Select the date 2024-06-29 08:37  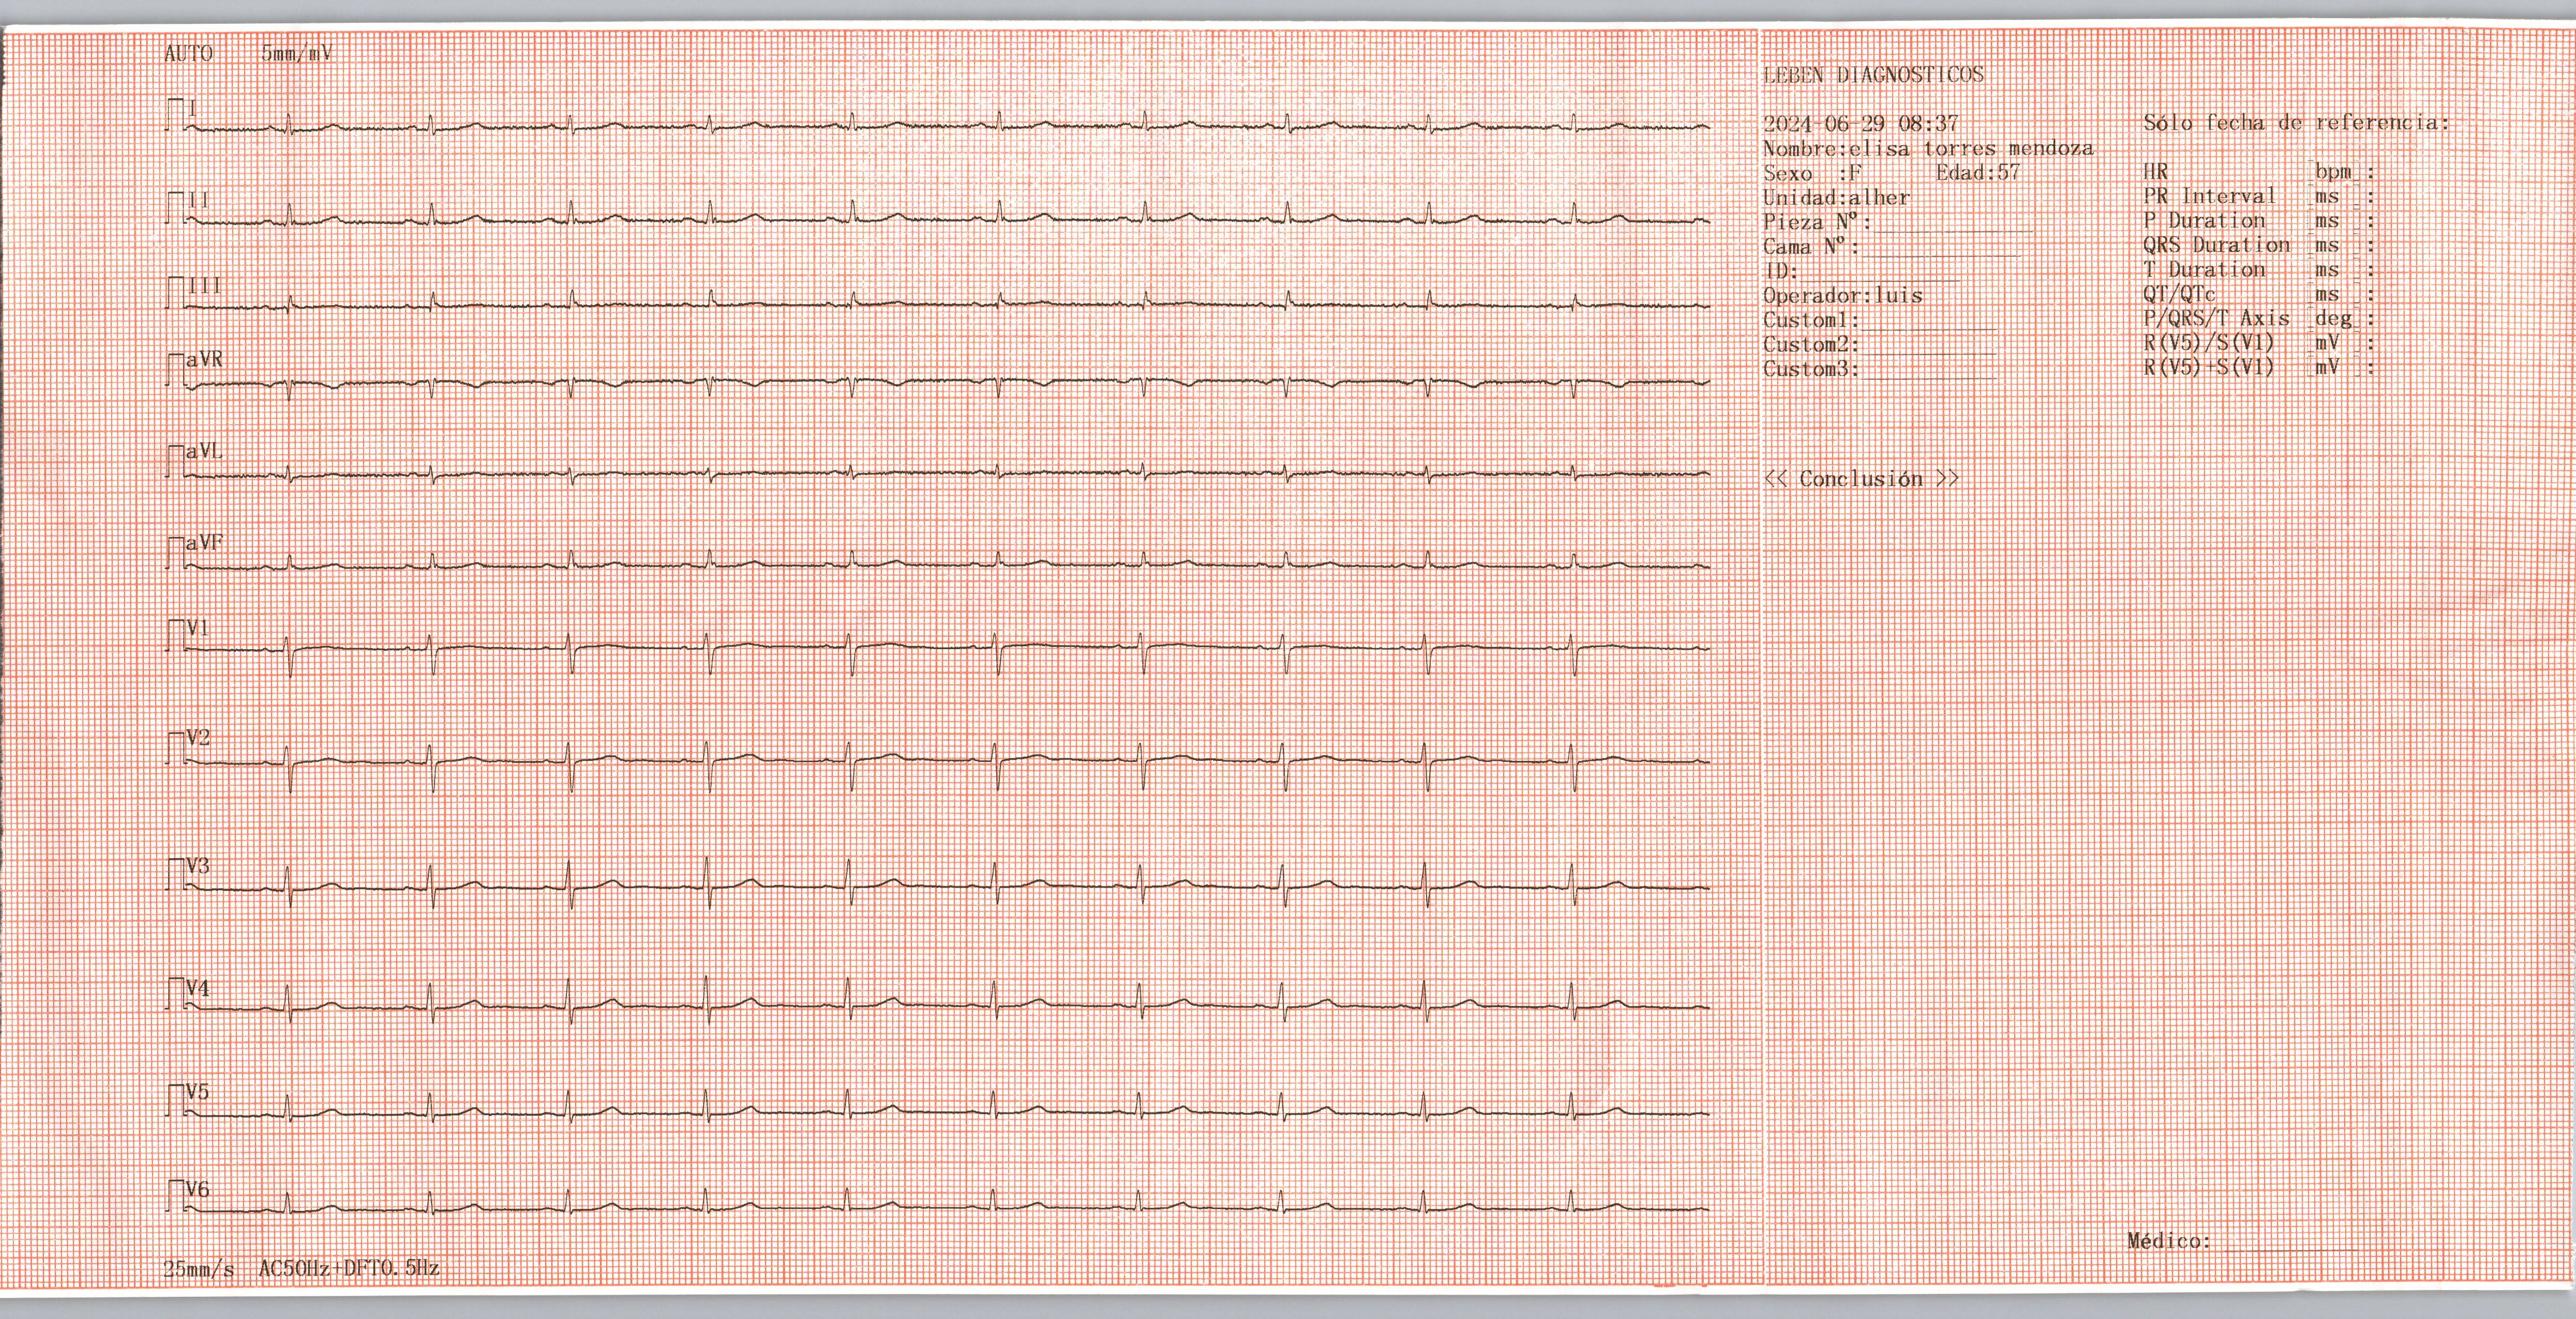click(1860, 124)
